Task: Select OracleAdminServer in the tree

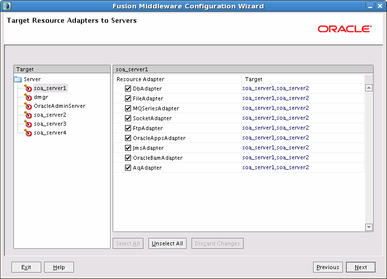Action: click(60, 106)
